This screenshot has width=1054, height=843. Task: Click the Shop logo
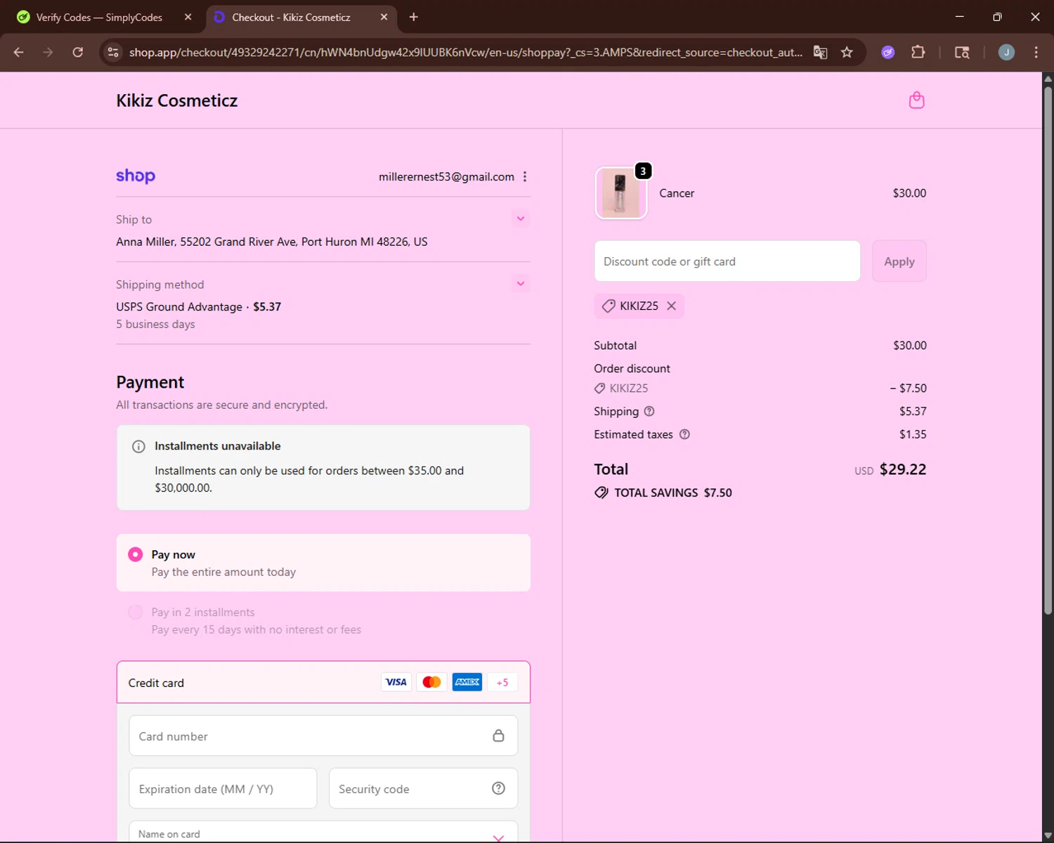tap(136, 176)
